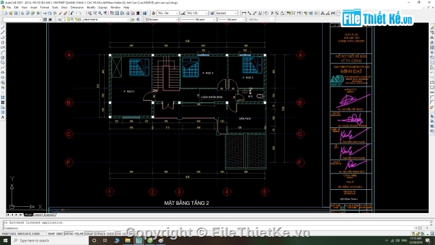Toggle OSNAP in status bar

89,233
